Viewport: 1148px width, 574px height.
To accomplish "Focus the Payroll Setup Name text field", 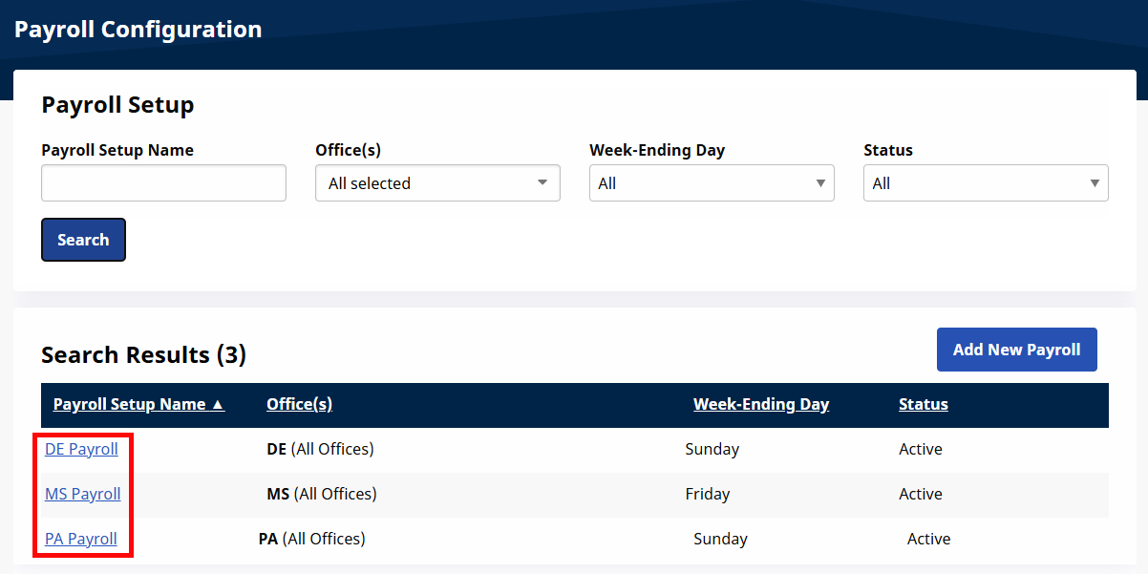I will pos(163,183).
